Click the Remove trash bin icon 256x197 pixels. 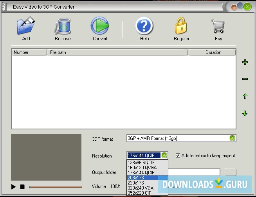(x=63, y=26)
